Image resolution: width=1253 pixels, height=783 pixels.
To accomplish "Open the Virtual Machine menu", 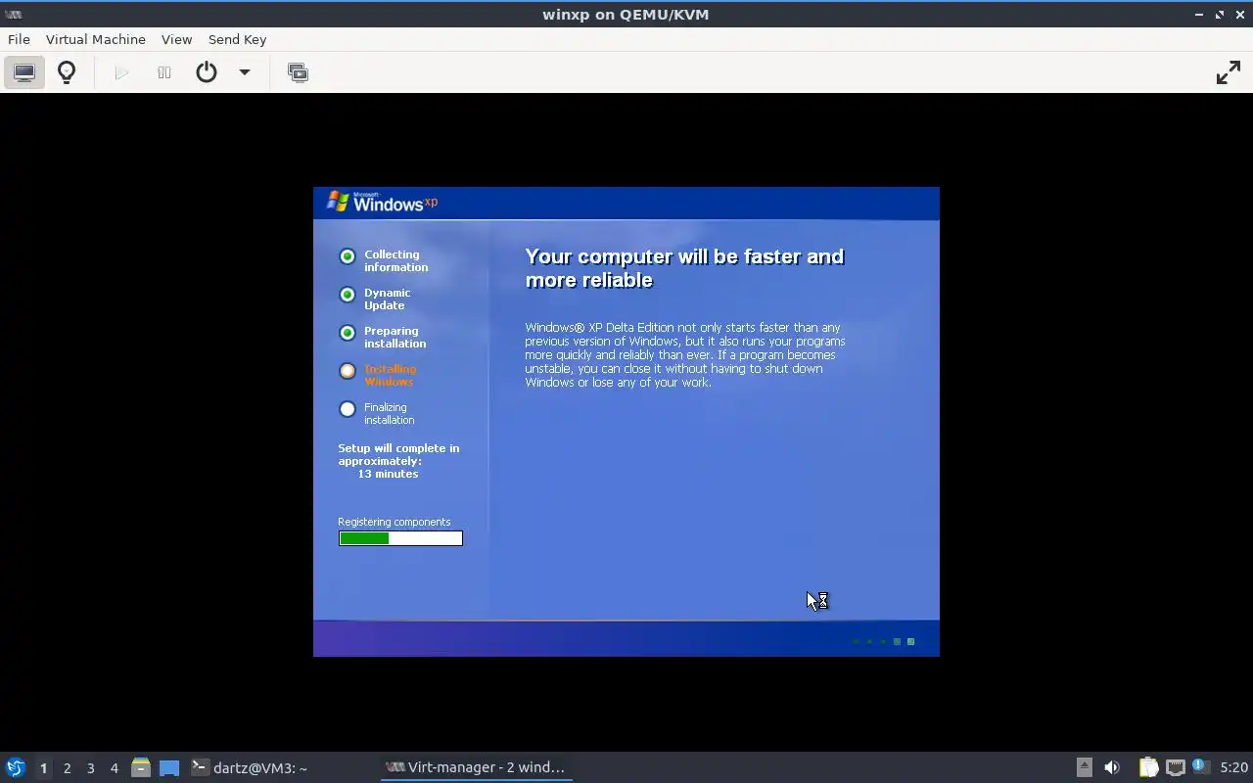I will pyautogui.click(x=96, y=39).
